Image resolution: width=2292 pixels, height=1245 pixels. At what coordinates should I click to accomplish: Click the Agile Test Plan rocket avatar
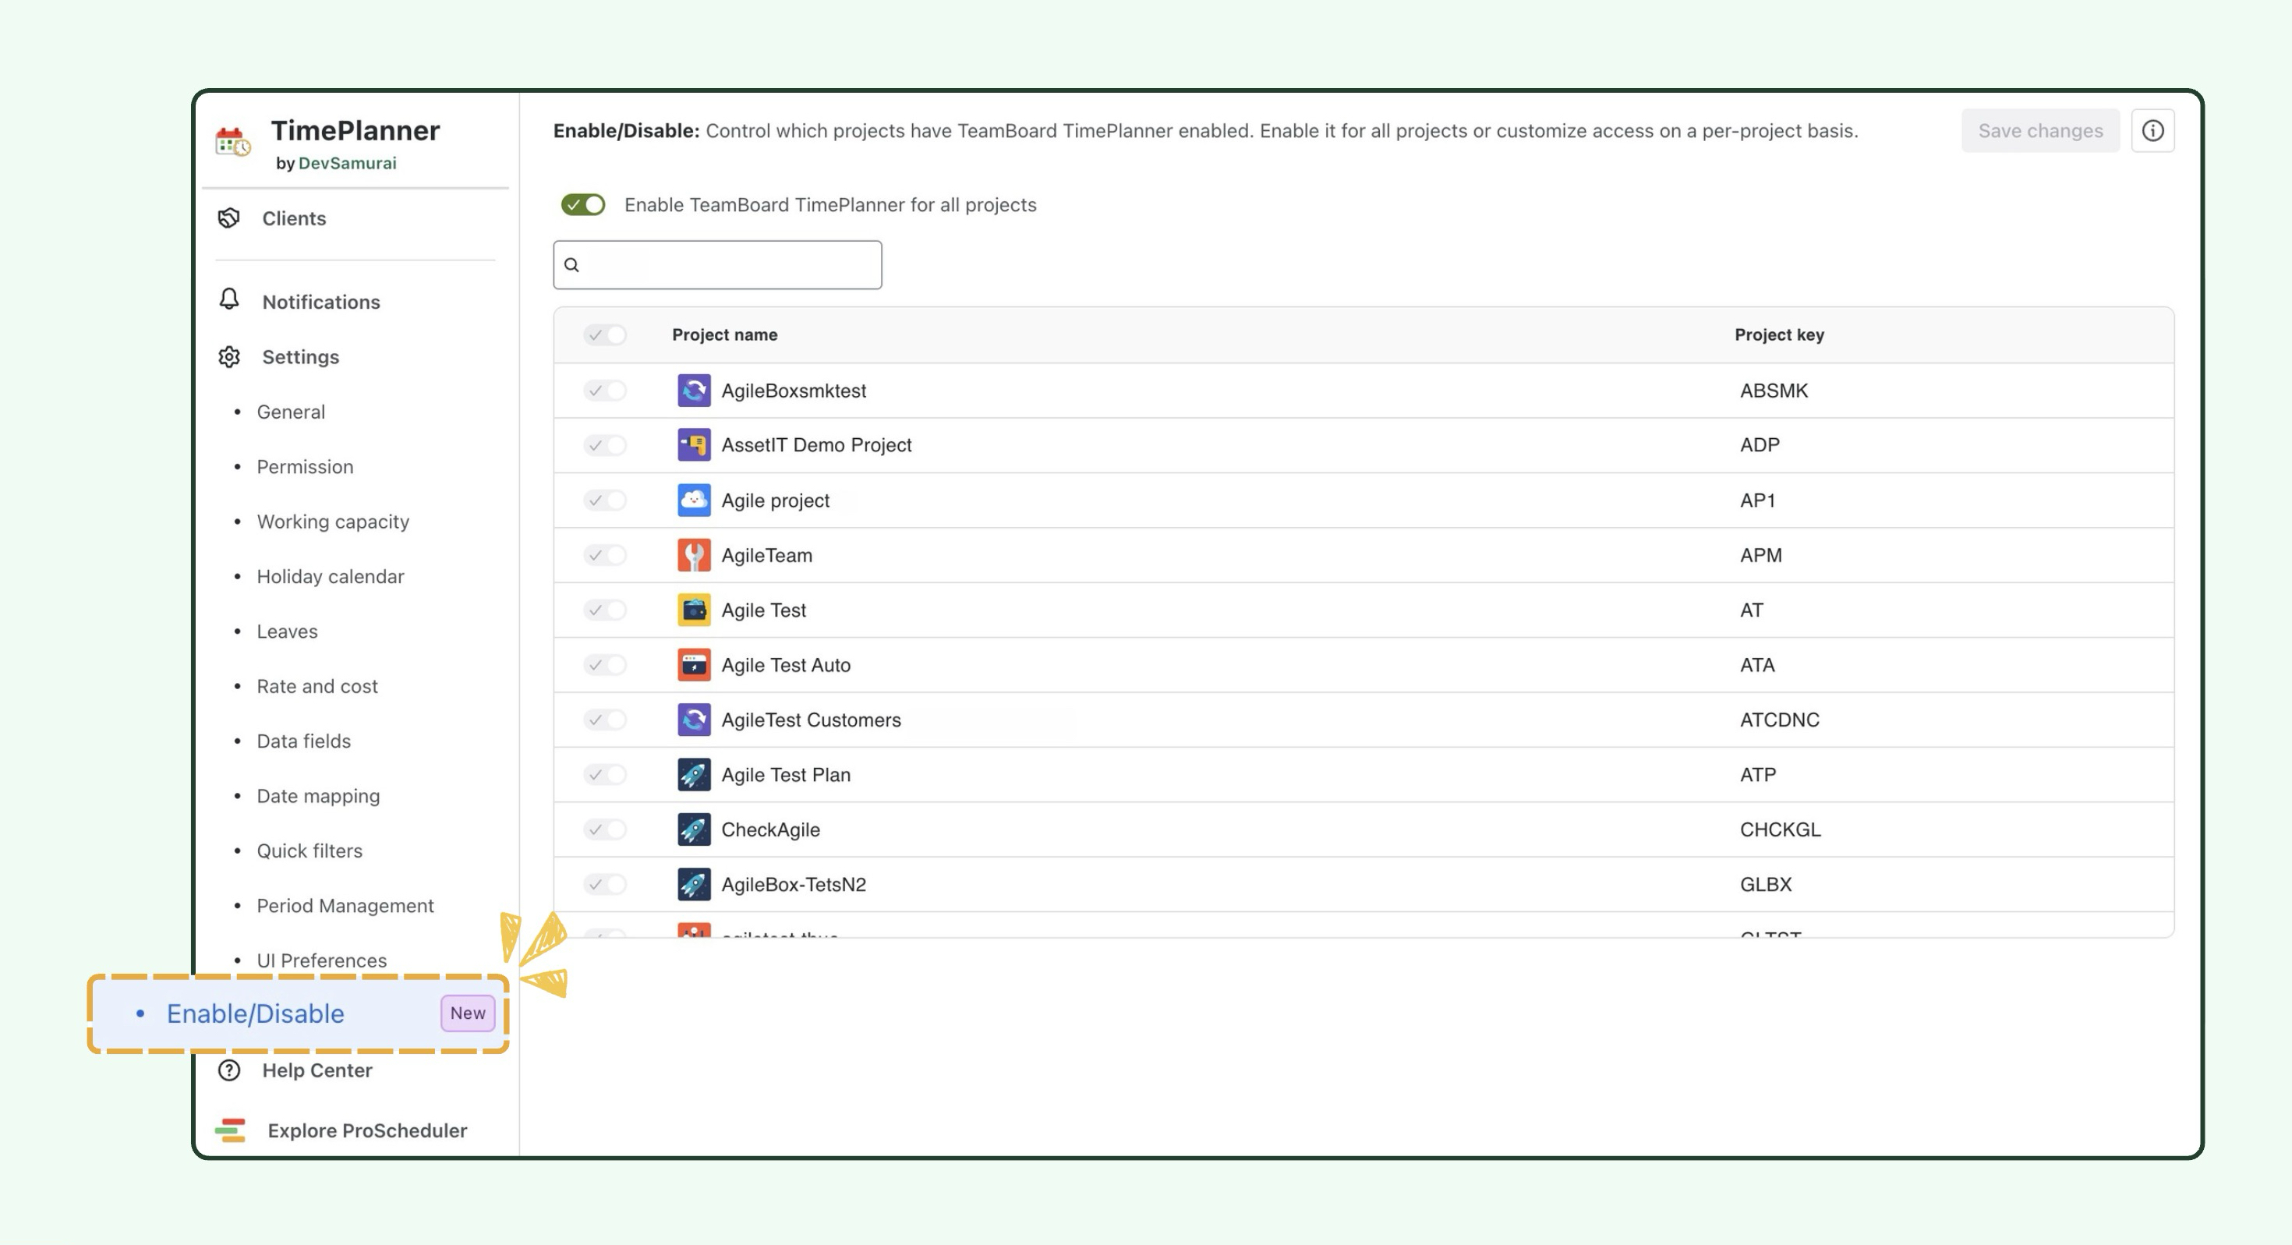(x=694, y=775)
